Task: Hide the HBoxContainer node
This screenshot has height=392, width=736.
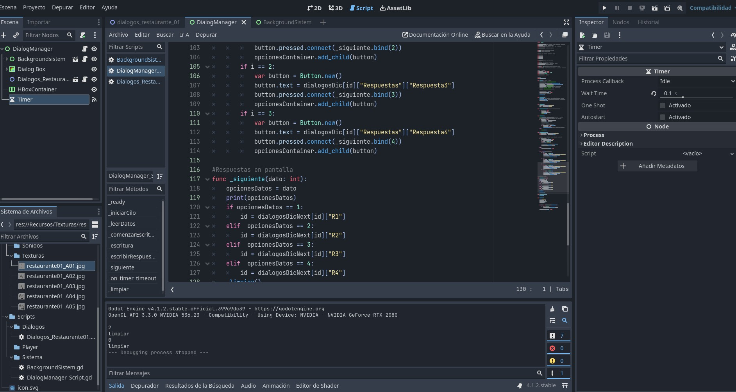Action: [x=94, y=89]
